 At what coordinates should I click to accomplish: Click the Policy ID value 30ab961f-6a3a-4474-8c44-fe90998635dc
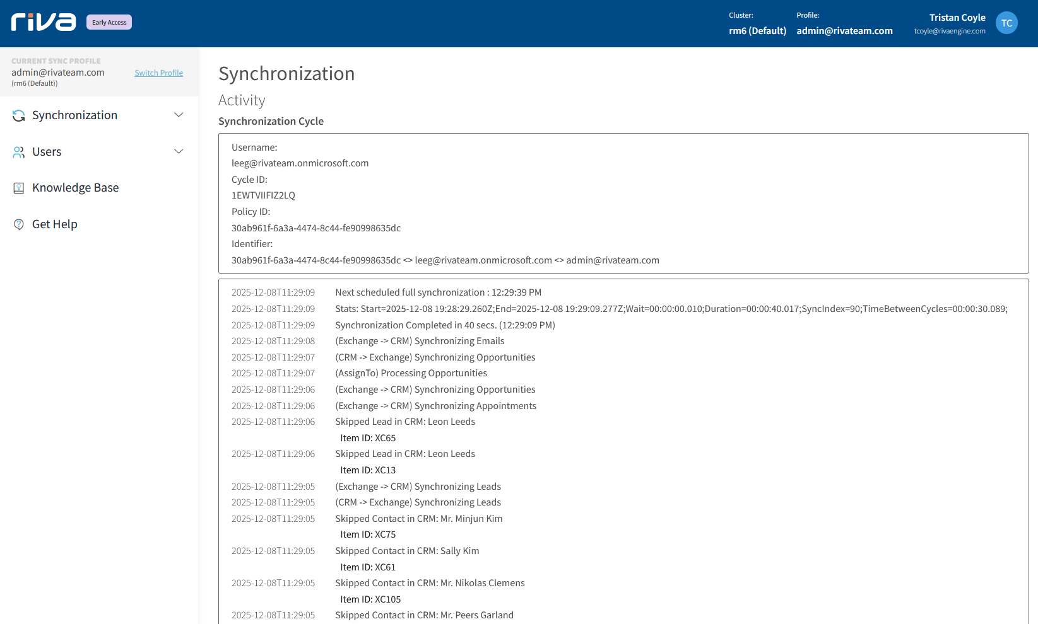click(x=316, y=228)
